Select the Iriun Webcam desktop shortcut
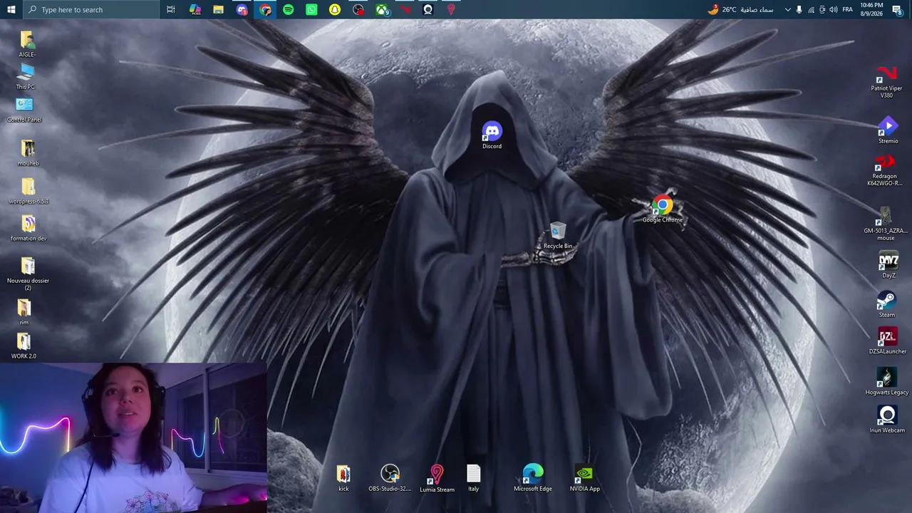Viewport: 912px width, 513px height. [x=887, y=419]
